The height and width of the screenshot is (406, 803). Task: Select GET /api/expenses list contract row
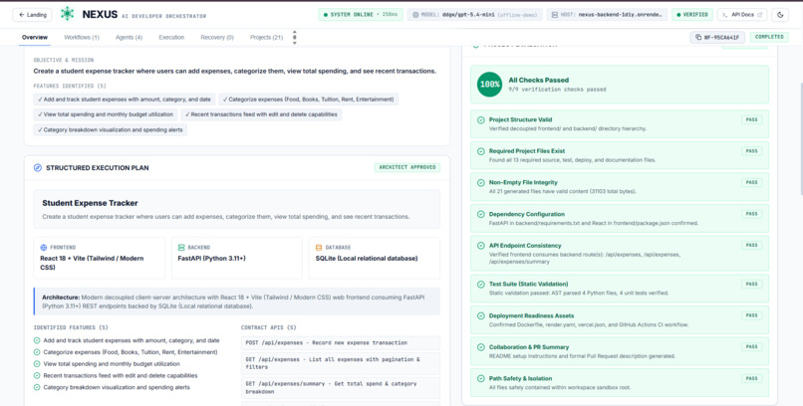pos(341,363)
